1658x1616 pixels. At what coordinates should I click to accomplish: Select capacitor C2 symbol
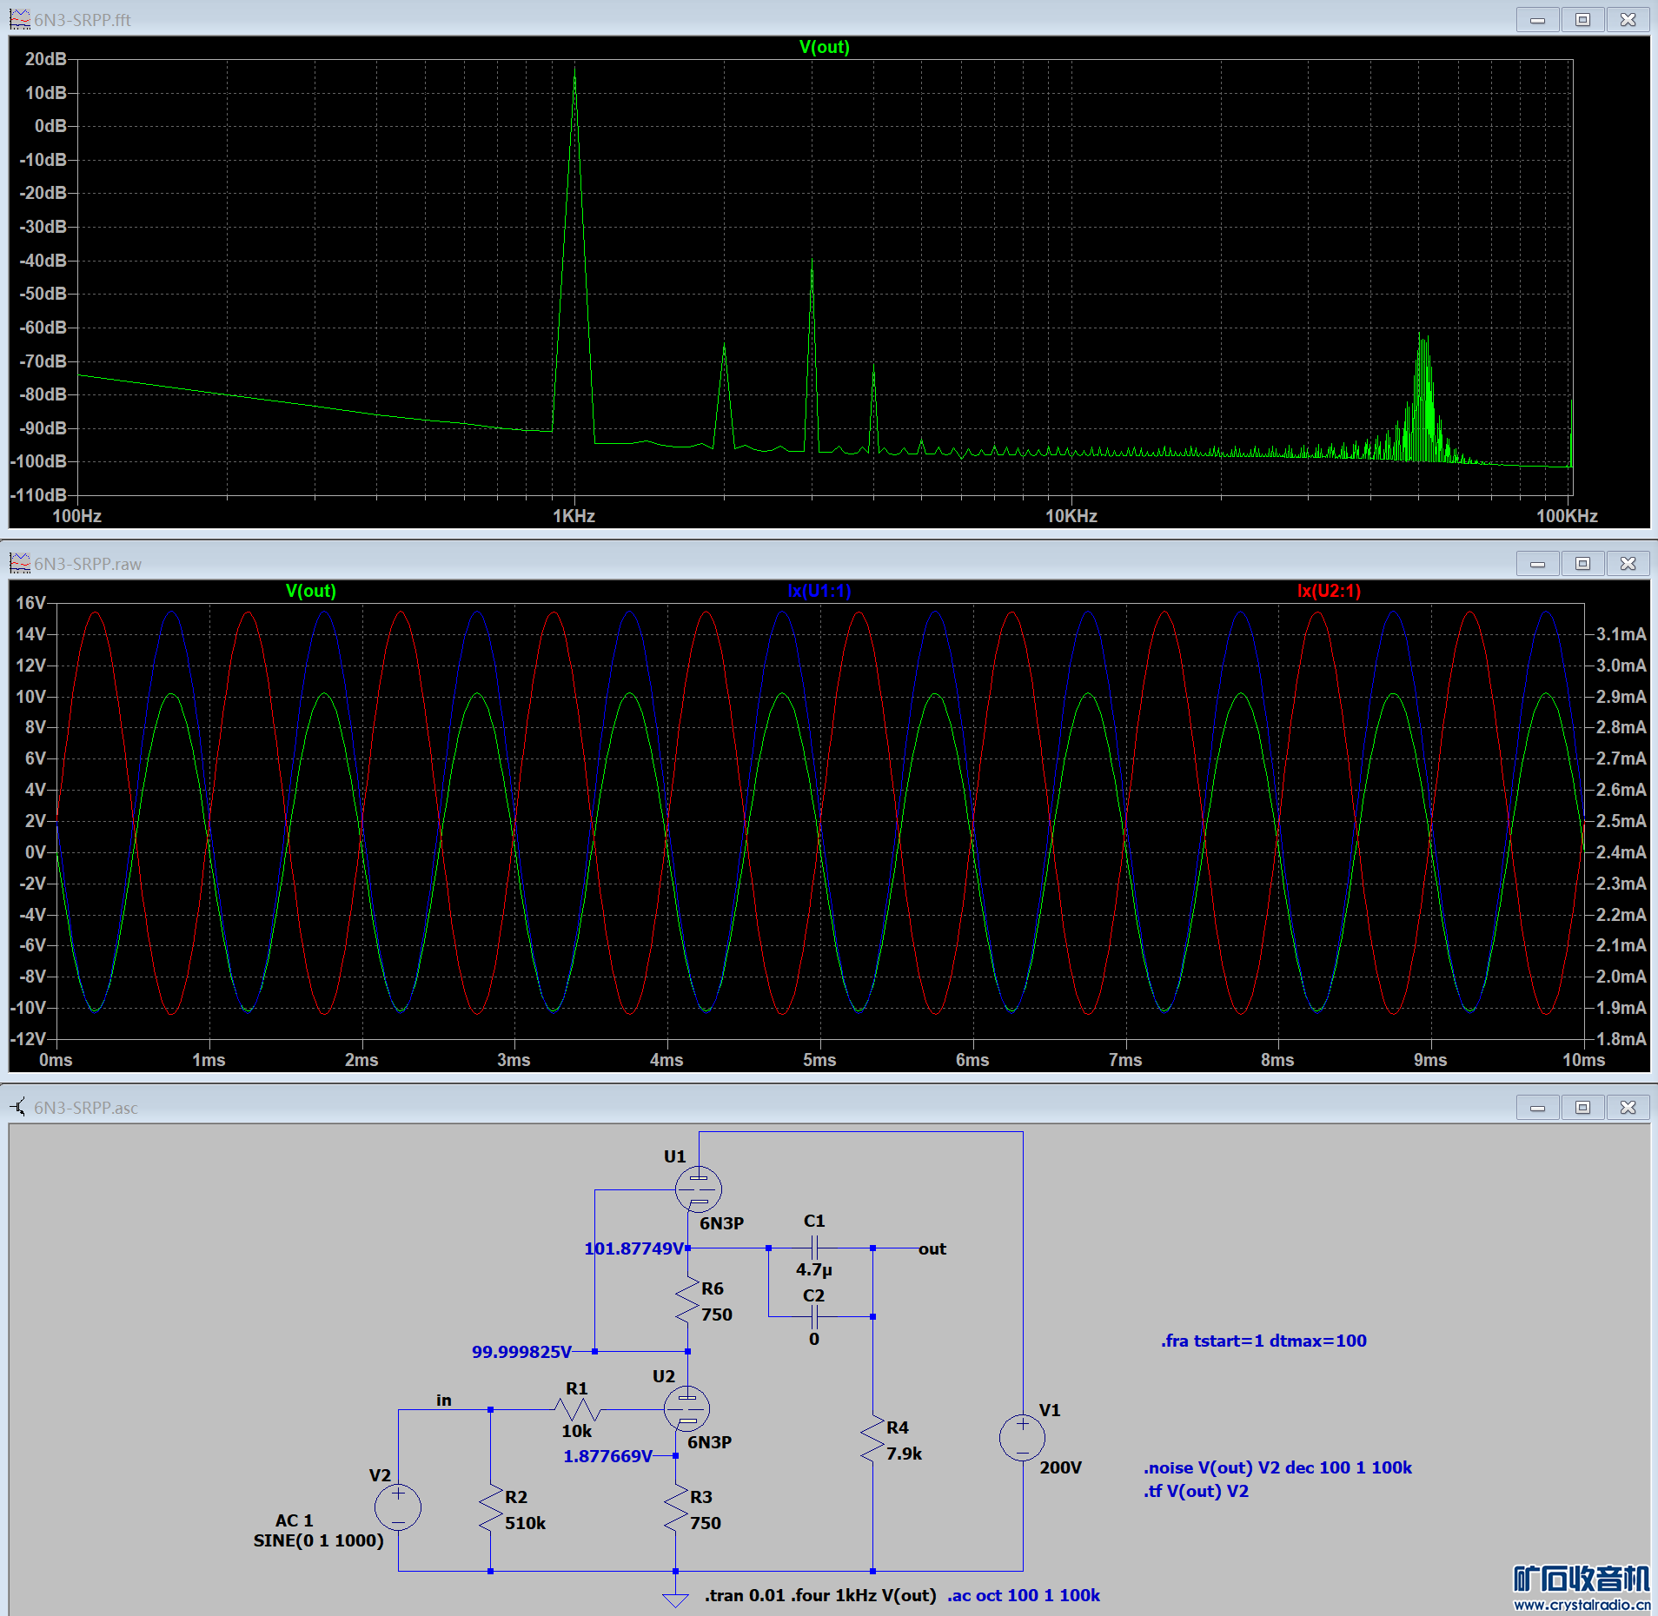click(x=814, y=1317)
